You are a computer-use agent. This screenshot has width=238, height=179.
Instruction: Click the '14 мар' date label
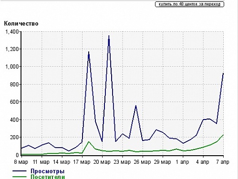(x=62, y=162)
